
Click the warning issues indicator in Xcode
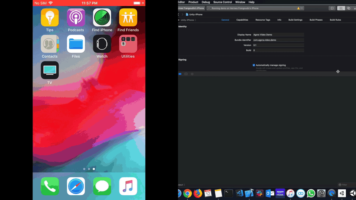tap(300, 8)
